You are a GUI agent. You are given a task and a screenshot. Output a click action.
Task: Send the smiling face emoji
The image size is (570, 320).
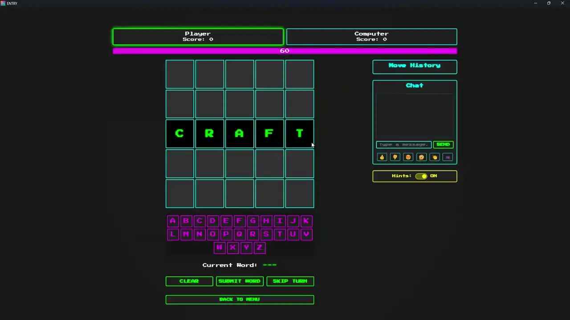pyautogui.click(x=408, y=157)
